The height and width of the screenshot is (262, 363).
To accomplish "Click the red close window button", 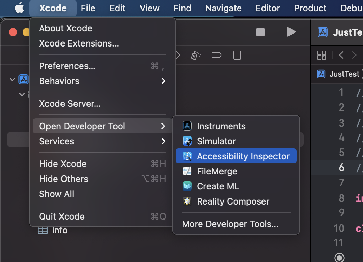I will point(13,32).
